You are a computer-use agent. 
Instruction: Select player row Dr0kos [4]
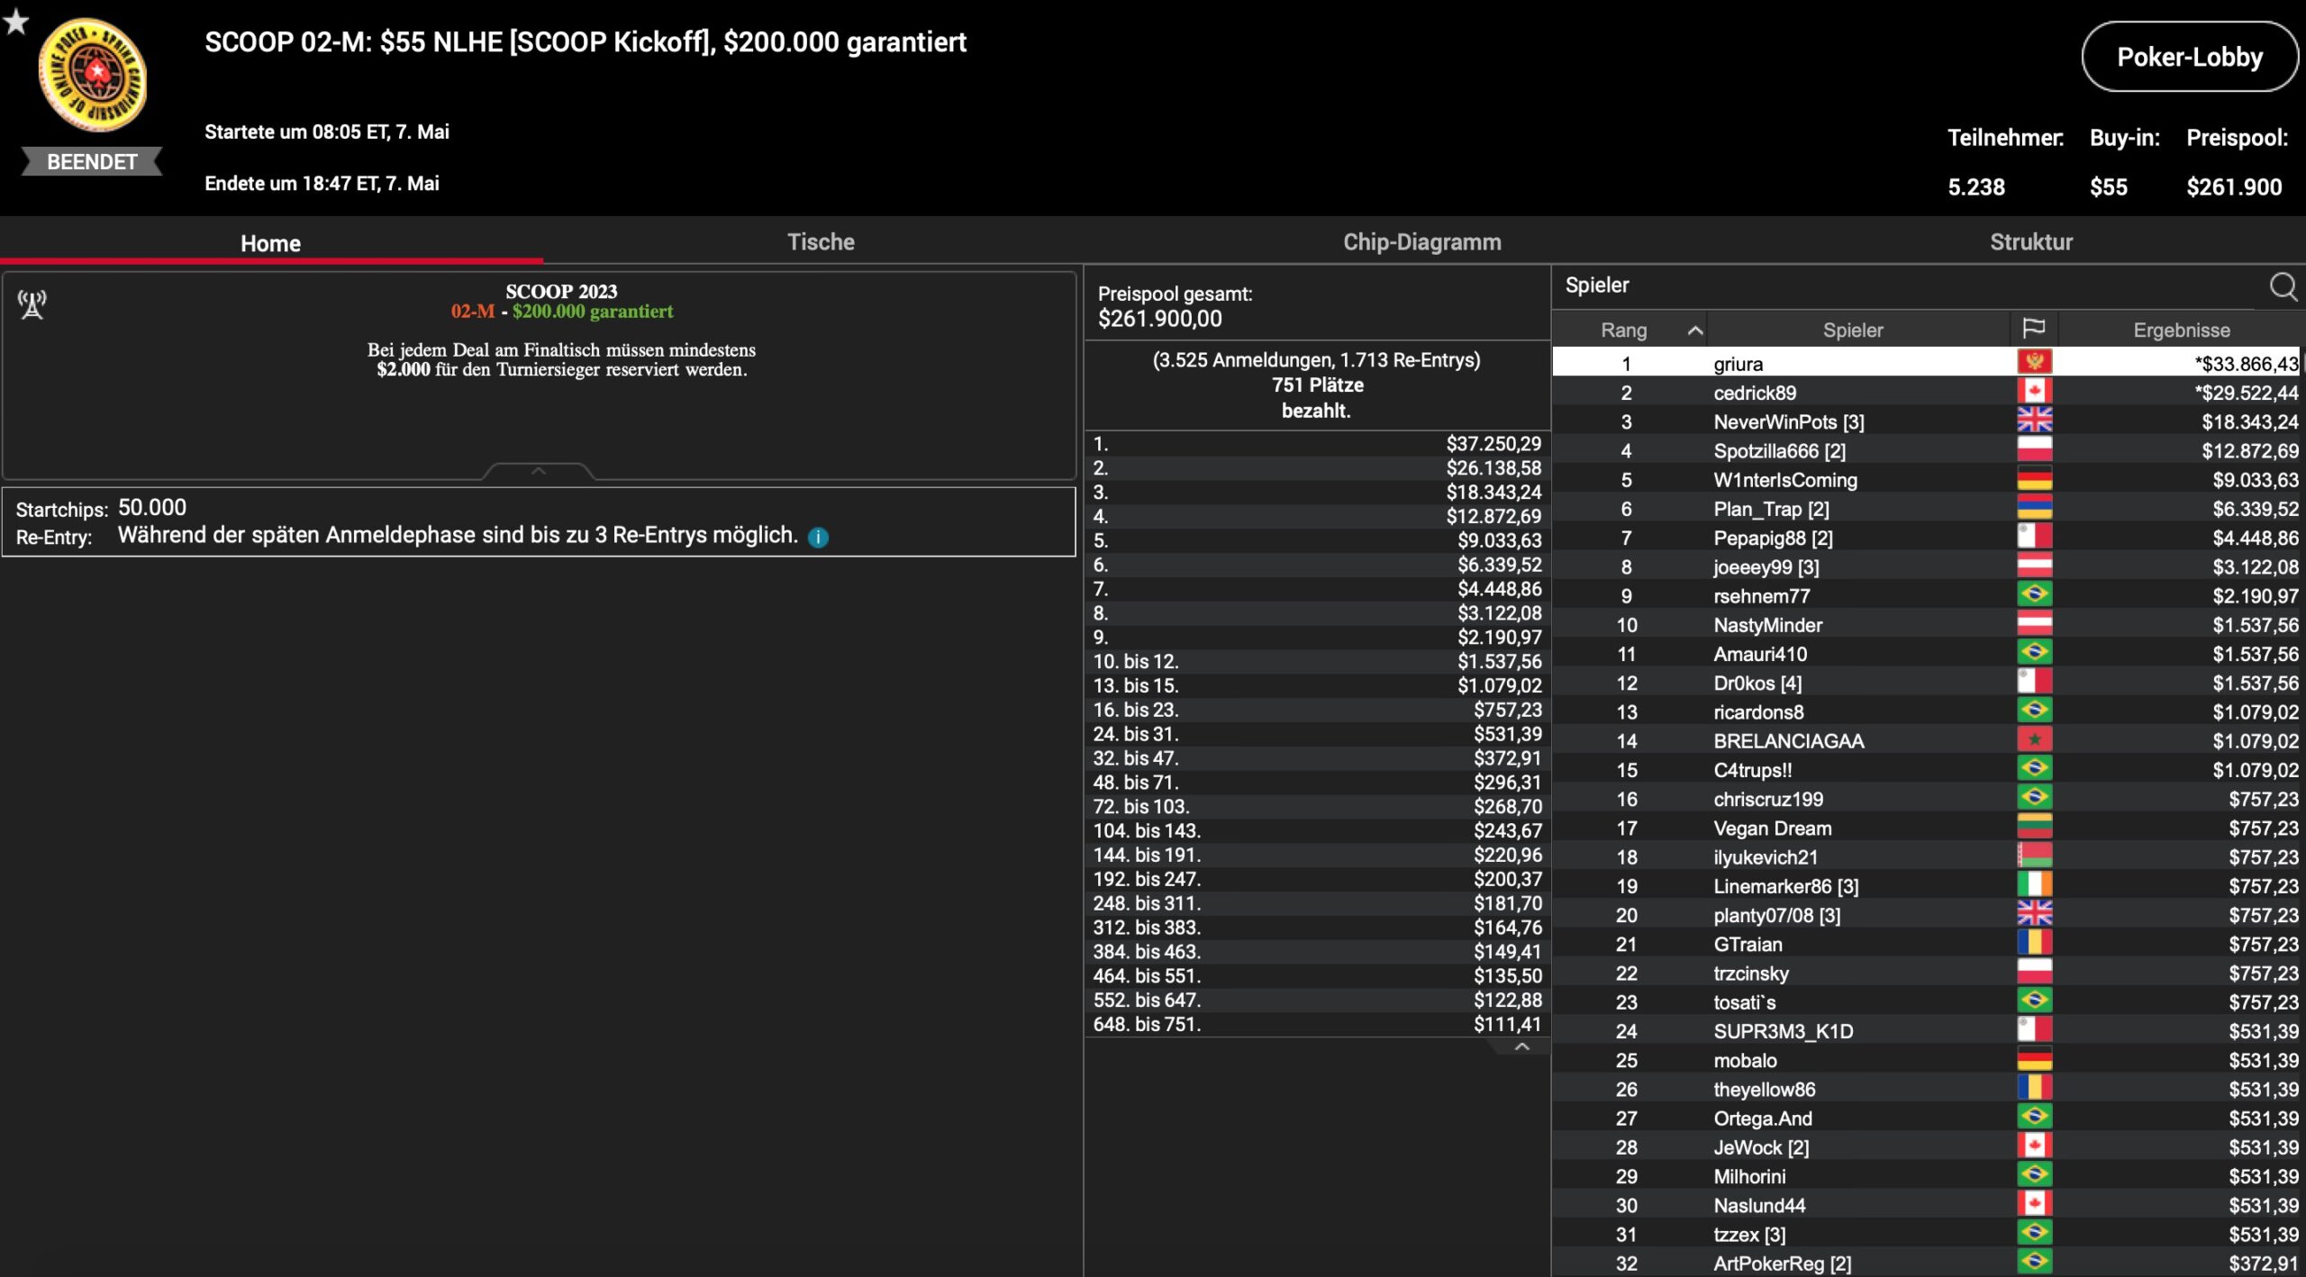click(x=1926, y=682)
